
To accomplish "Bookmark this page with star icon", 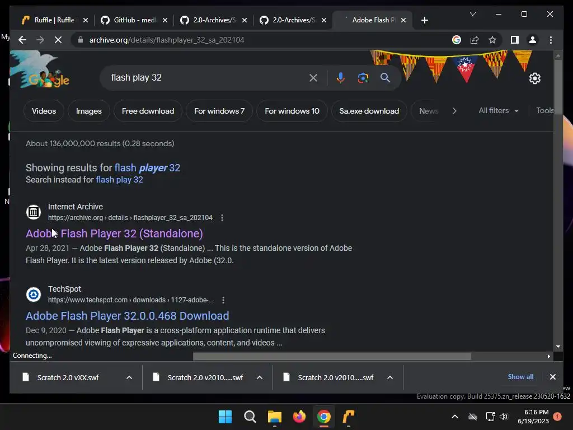I will click(x=492, y=40).
